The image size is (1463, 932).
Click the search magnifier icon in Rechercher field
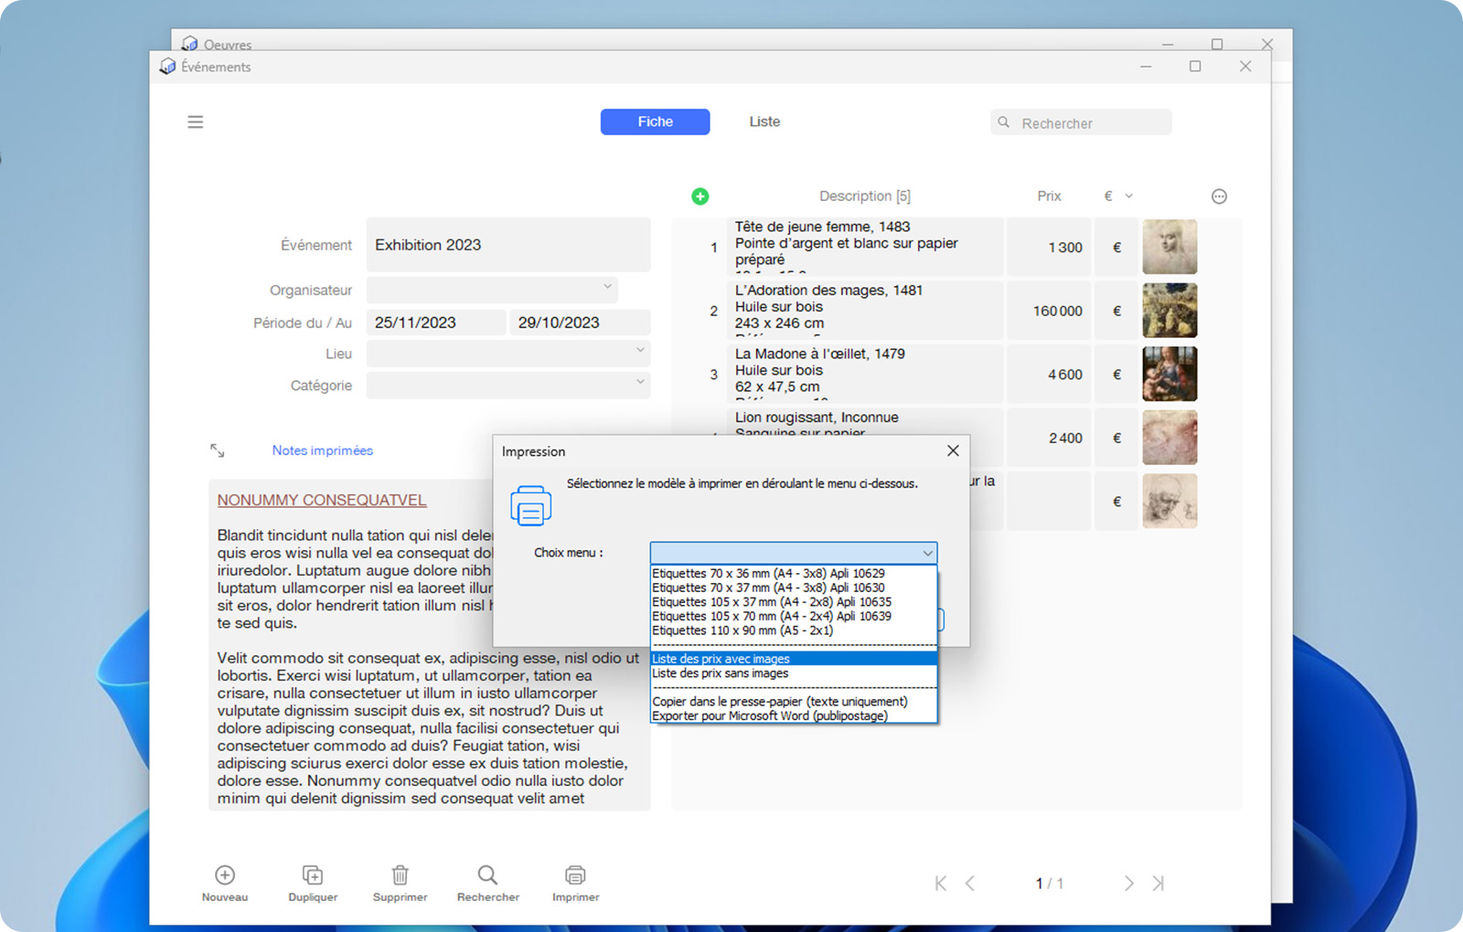coord(1004,122)
